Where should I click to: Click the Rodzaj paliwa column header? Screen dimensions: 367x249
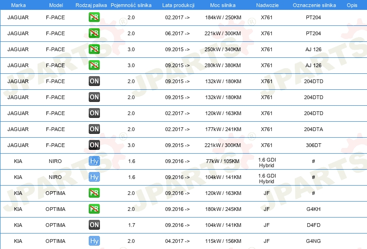pyautogui.click(x=91, y=5)
